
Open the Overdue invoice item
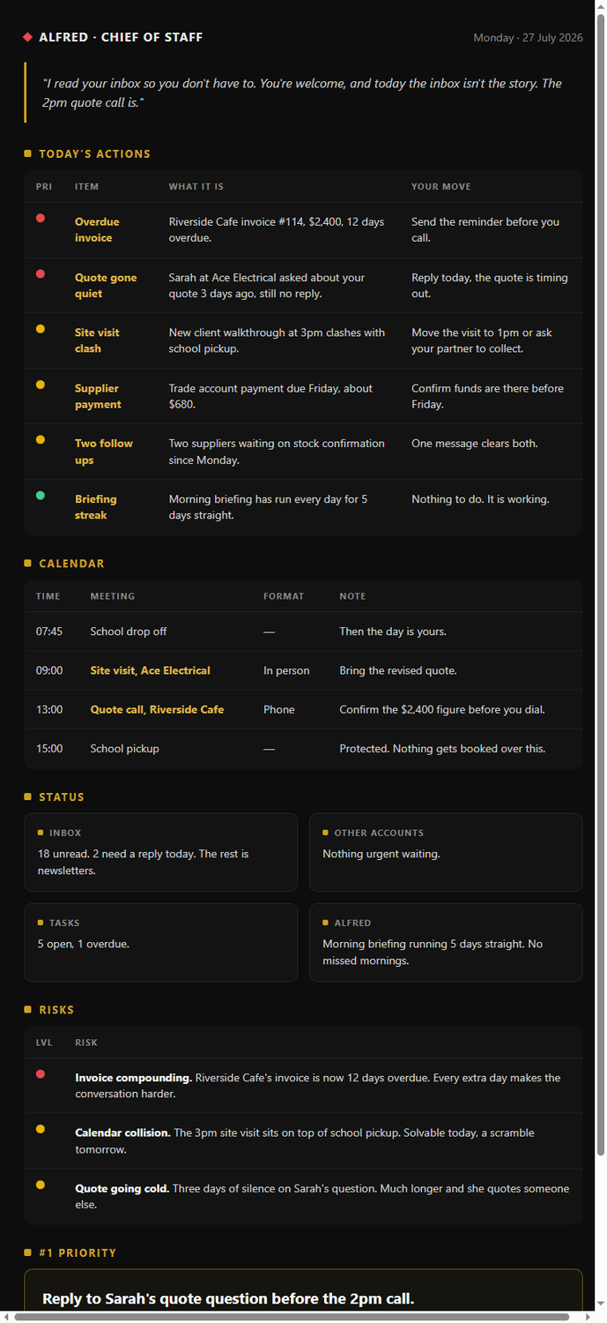(97, 230)
